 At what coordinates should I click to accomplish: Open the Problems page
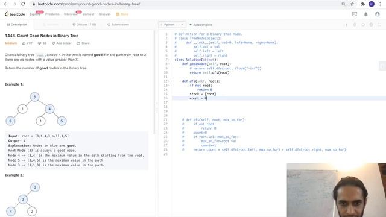[52, 14]
